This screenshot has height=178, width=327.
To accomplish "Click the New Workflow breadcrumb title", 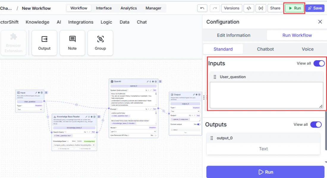I will [36, 8].
